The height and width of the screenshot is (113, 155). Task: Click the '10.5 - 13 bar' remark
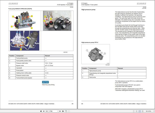[x=49, y=63]
